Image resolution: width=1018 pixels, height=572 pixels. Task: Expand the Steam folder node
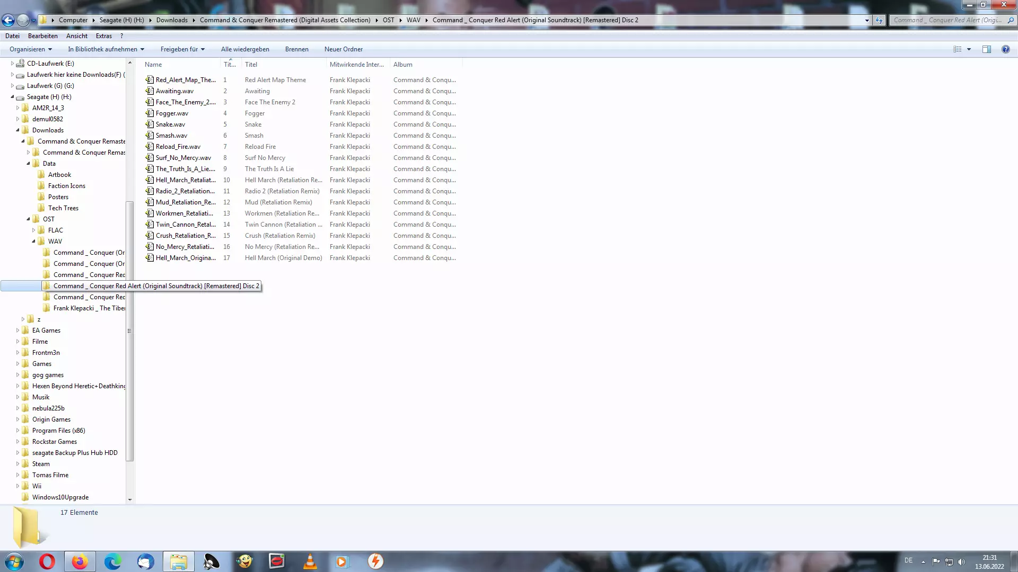(x=17, y=464)
